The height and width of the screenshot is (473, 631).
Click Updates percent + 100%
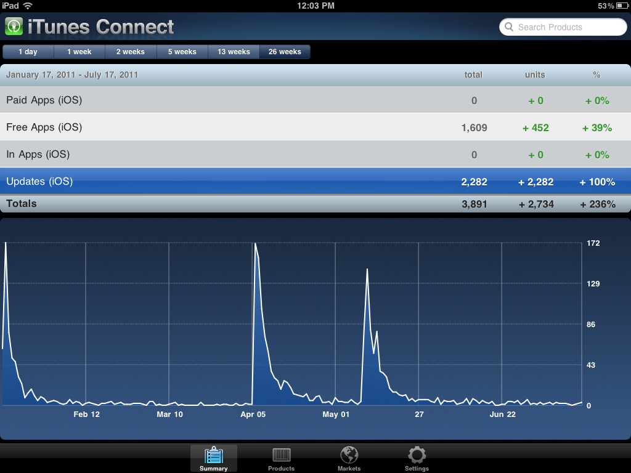pos(597,182)
